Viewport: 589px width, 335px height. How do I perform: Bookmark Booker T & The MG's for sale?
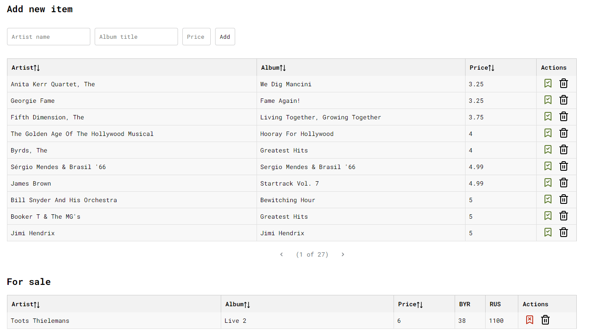(x=548, y=216)
